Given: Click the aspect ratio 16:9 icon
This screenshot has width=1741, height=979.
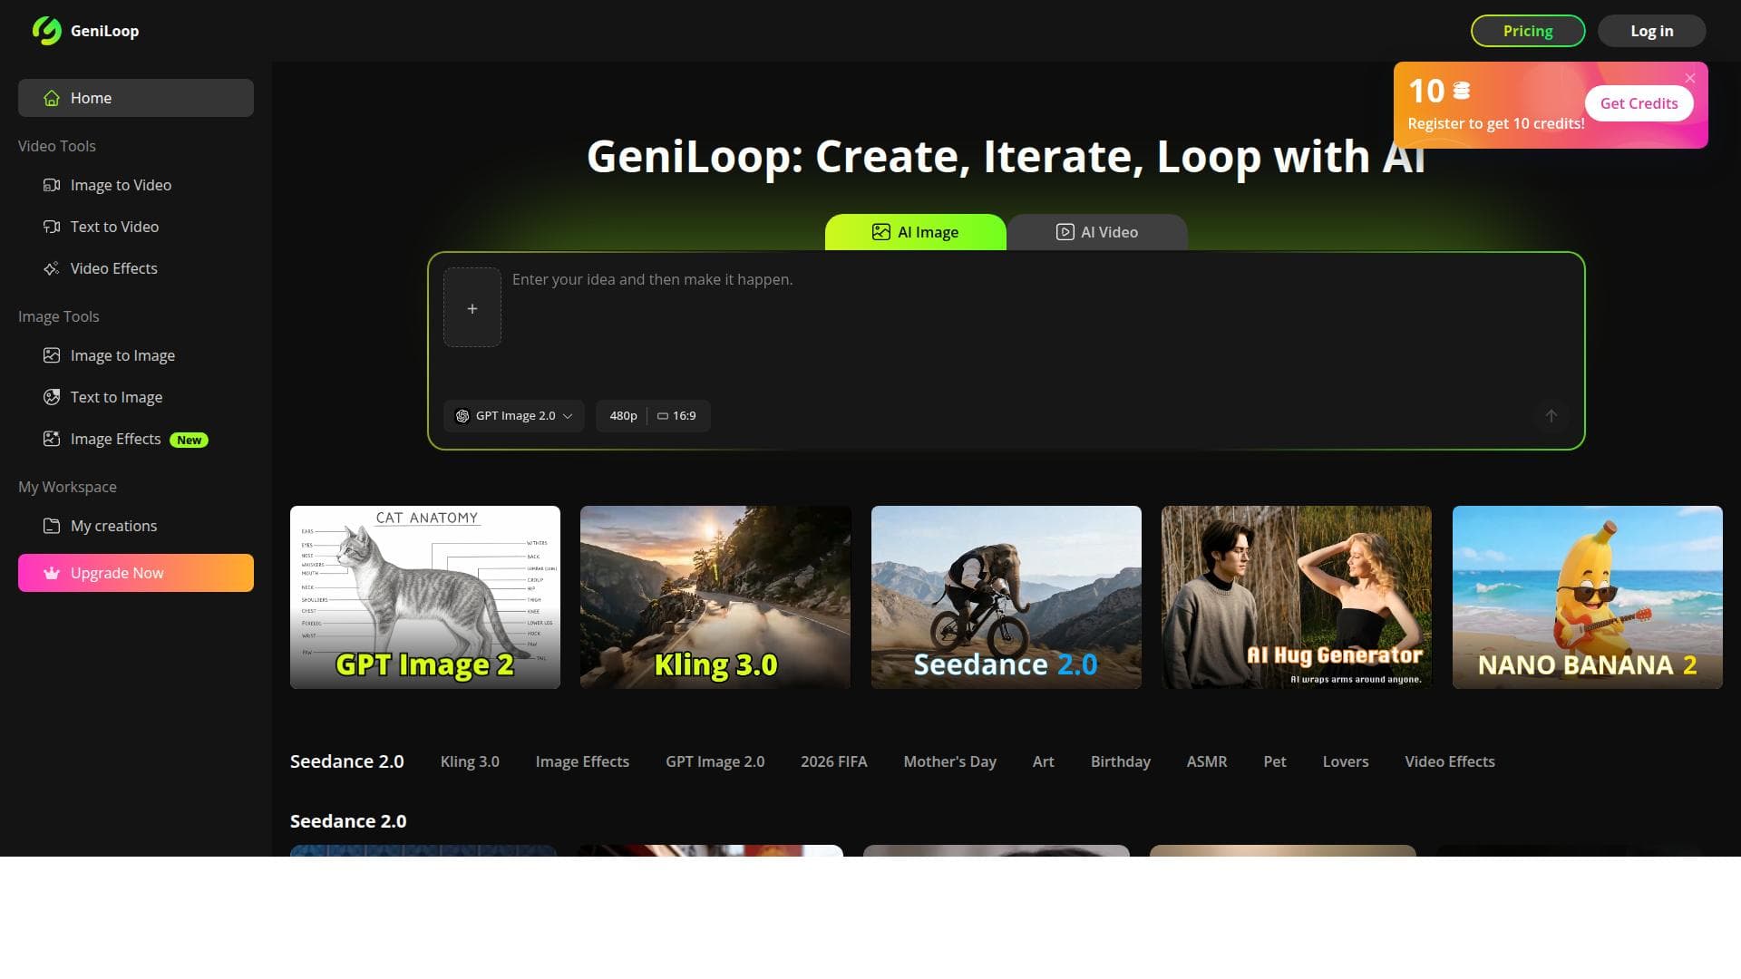Looking at the screenshot, I should coord(663,416).
